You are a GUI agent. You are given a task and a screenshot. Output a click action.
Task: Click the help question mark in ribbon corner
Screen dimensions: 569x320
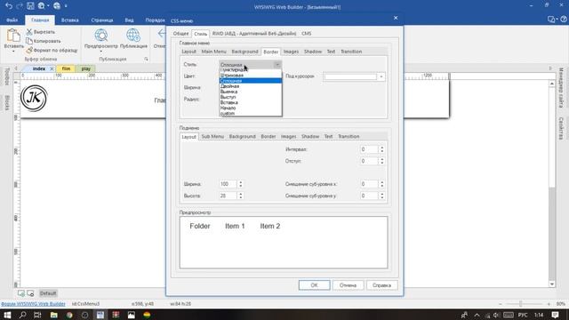click(564, 20)
